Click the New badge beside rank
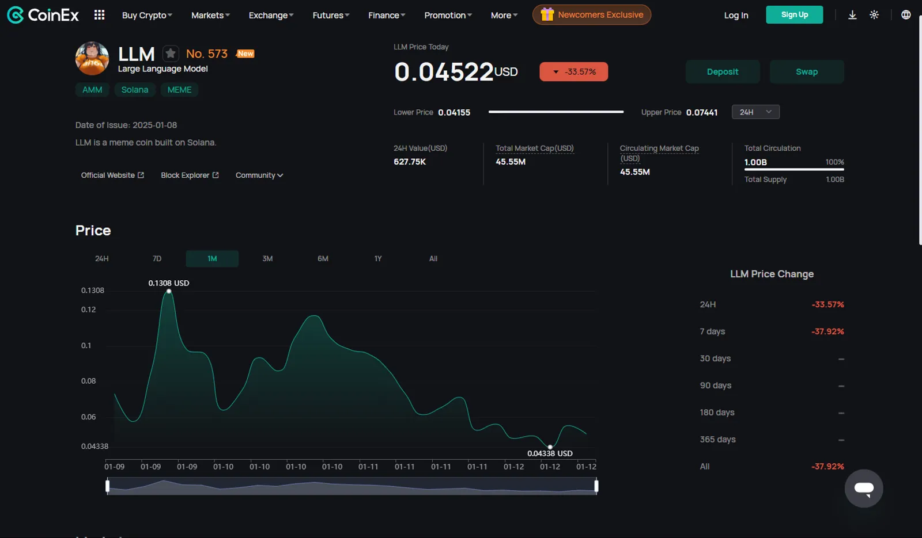This screenshot has height=538, width=922. (x=245, y=54)
